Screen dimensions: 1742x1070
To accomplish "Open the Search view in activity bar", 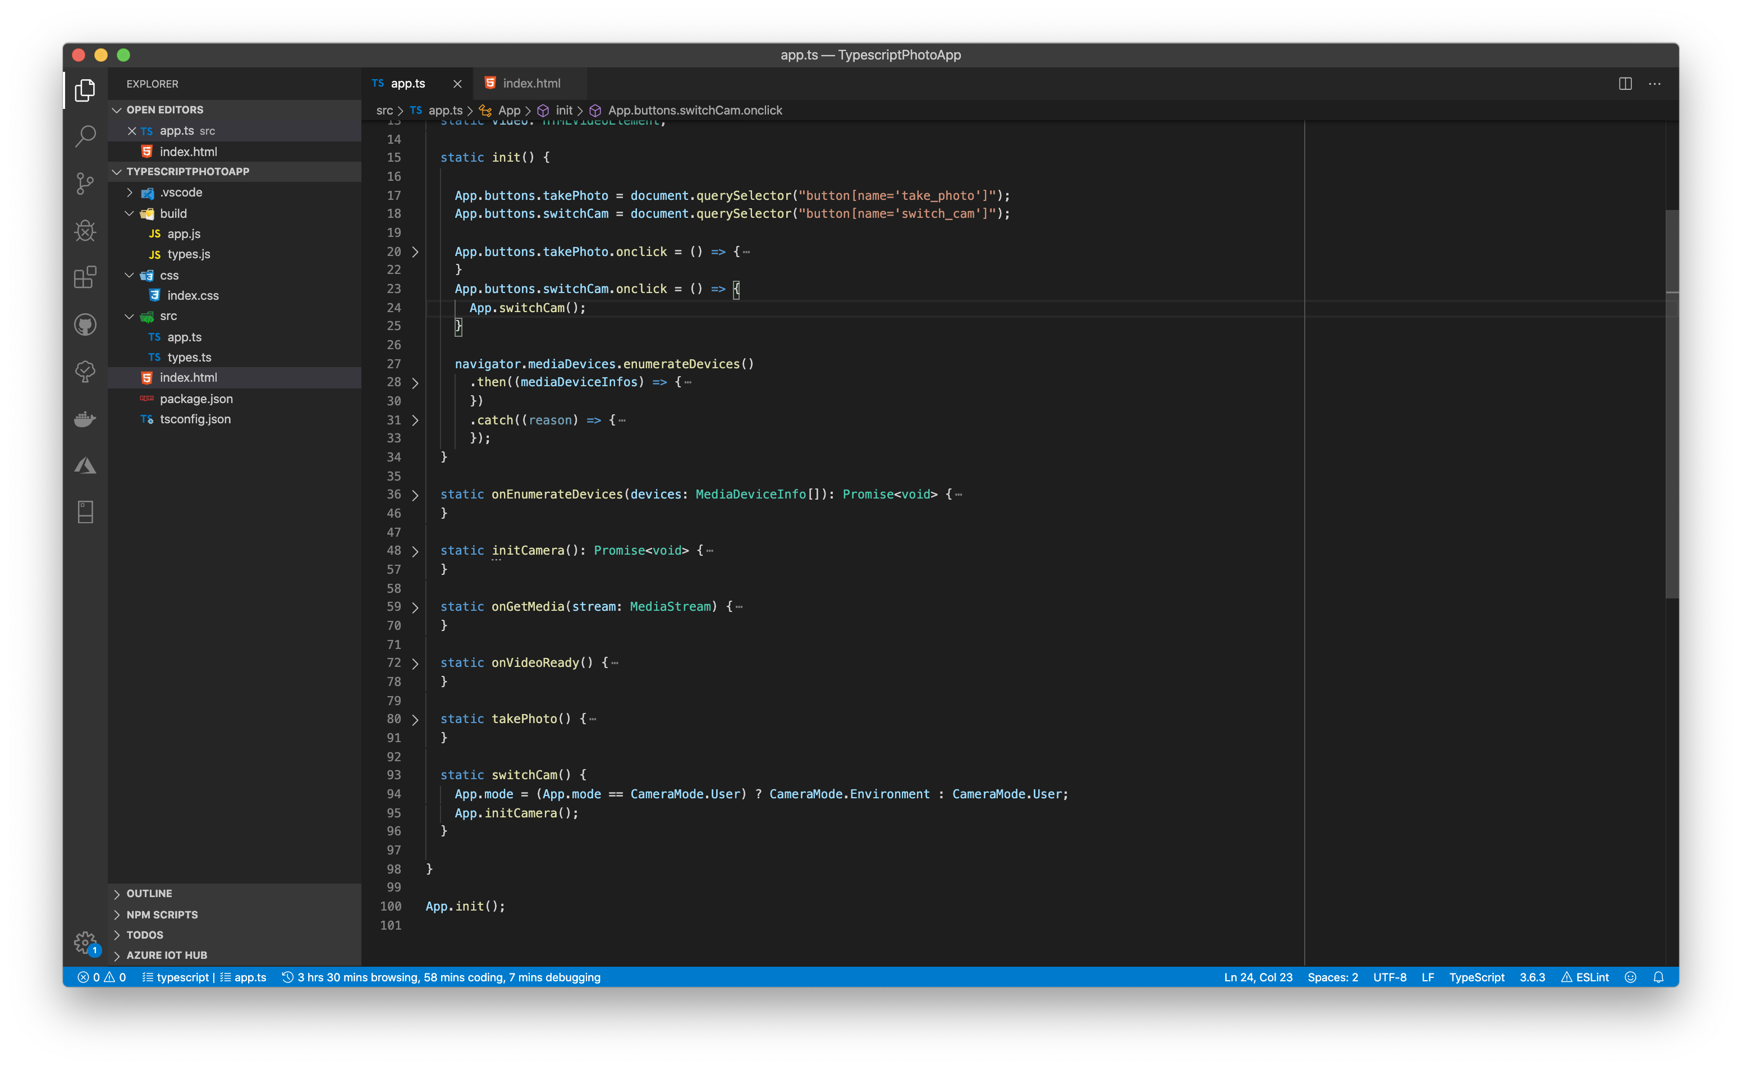I will (x=85, y=136).
